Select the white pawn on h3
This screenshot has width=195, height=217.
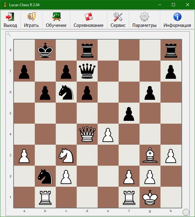[x=171, y=156]
